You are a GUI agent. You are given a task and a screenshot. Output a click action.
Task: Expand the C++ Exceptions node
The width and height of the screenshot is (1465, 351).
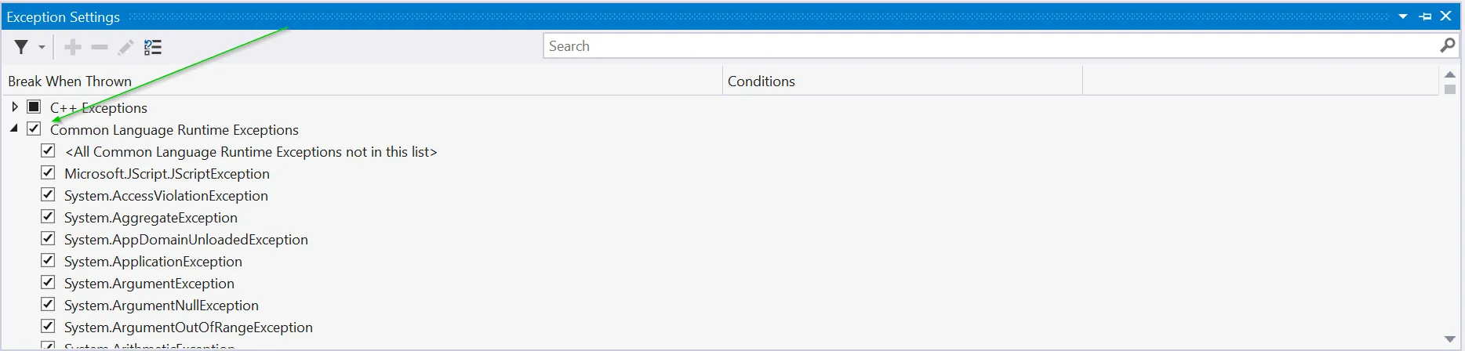[x=14, y=107]
